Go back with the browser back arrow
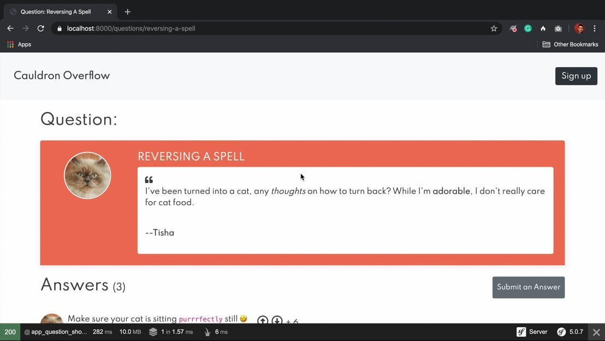This screenshot has width=605, height=341. click(10, 28)
